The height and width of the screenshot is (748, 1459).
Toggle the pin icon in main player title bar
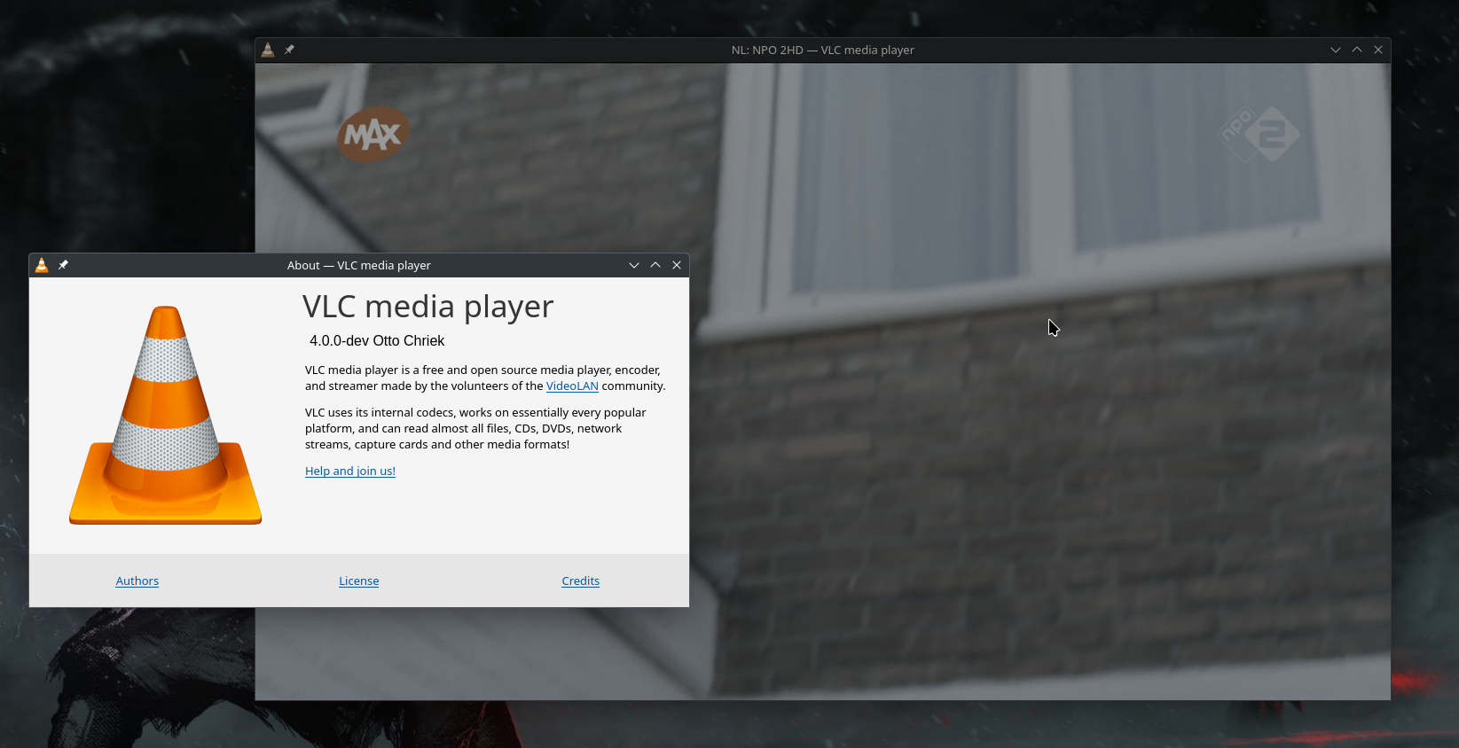coord(289,50)
